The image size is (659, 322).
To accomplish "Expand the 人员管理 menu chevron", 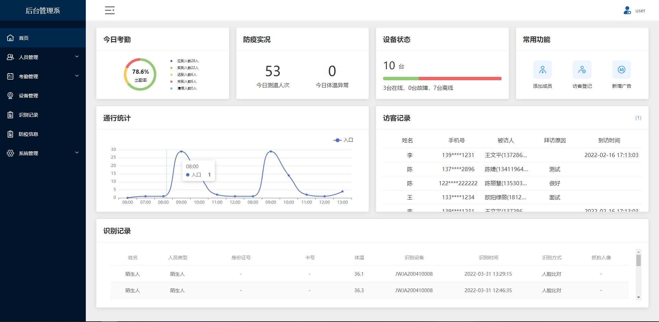I will [77, 57].
